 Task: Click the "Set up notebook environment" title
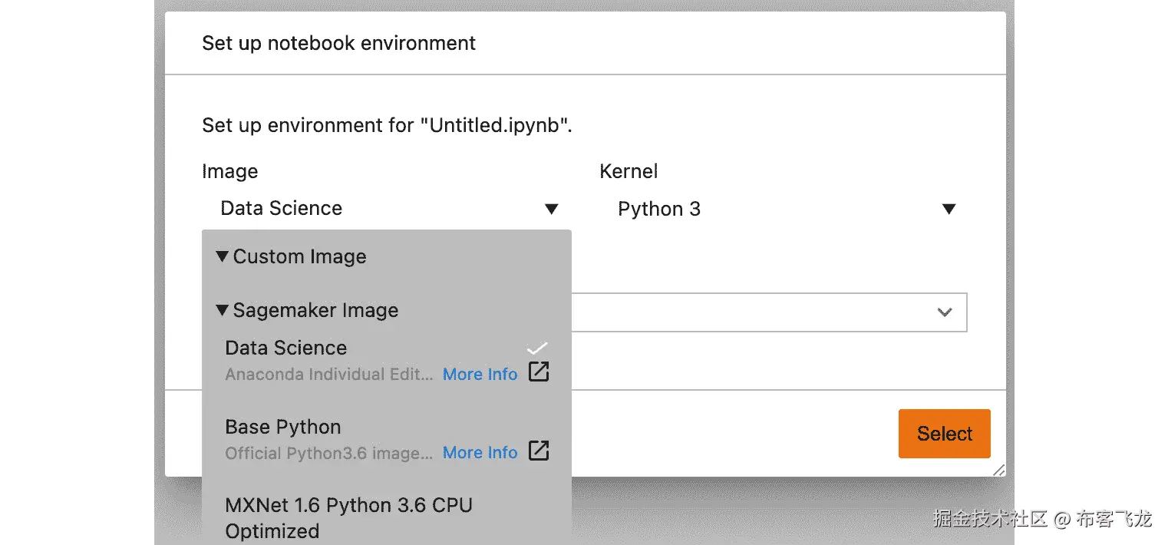[338, 43]
